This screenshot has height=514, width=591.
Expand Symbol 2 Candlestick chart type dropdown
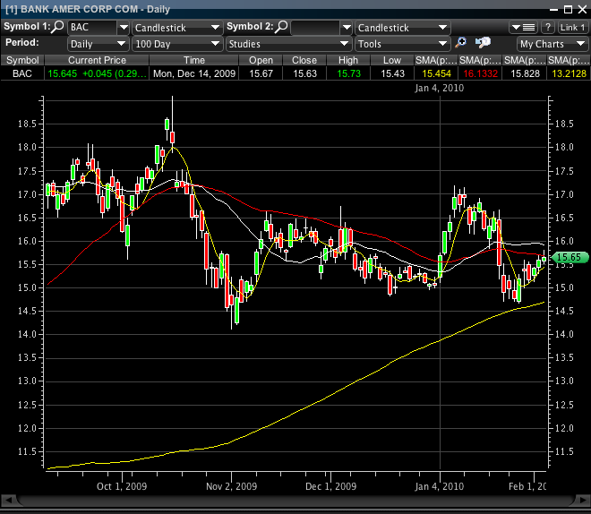[x=401, y=27]
